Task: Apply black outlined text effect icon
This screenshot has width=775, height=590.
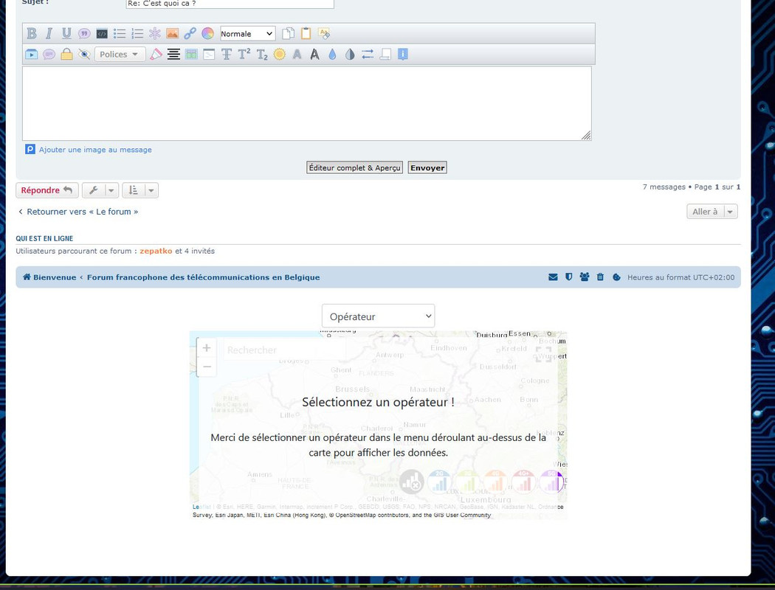Action: [314, 55]
